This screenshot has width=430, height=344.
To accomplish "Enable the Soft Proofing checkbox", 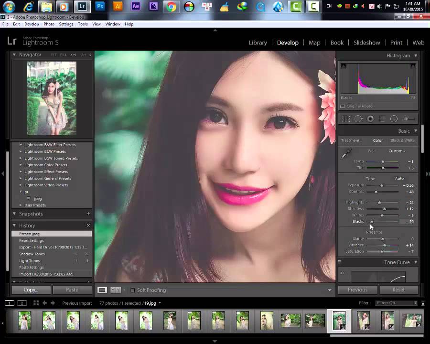I will (x=133, y=290).
